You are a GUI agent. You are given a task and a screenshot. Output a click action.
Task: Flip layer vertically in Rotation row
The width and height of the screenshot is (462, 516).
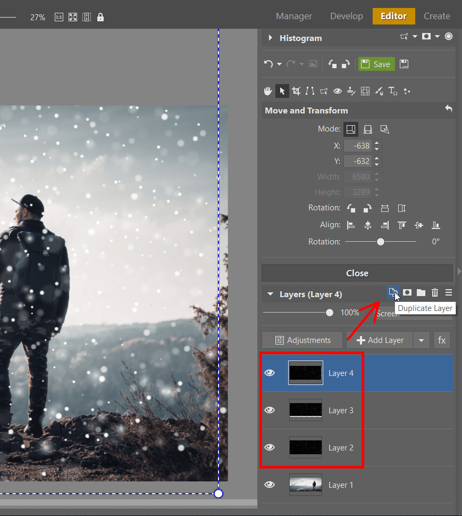(x=401, y=208)
